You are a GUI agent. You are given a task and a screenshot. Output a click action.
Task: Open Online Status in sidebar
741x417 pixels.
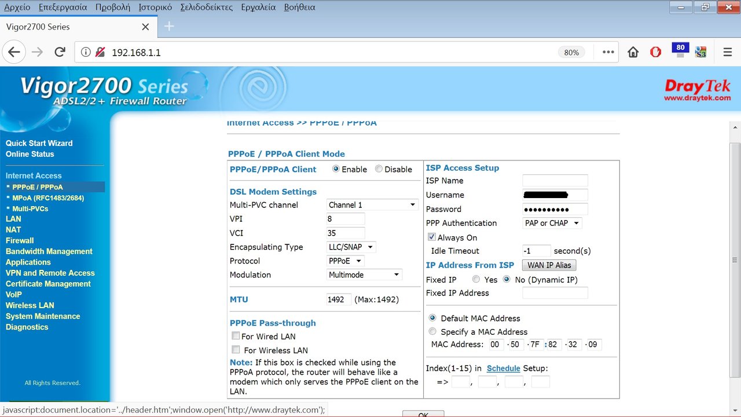click(30, 154)
